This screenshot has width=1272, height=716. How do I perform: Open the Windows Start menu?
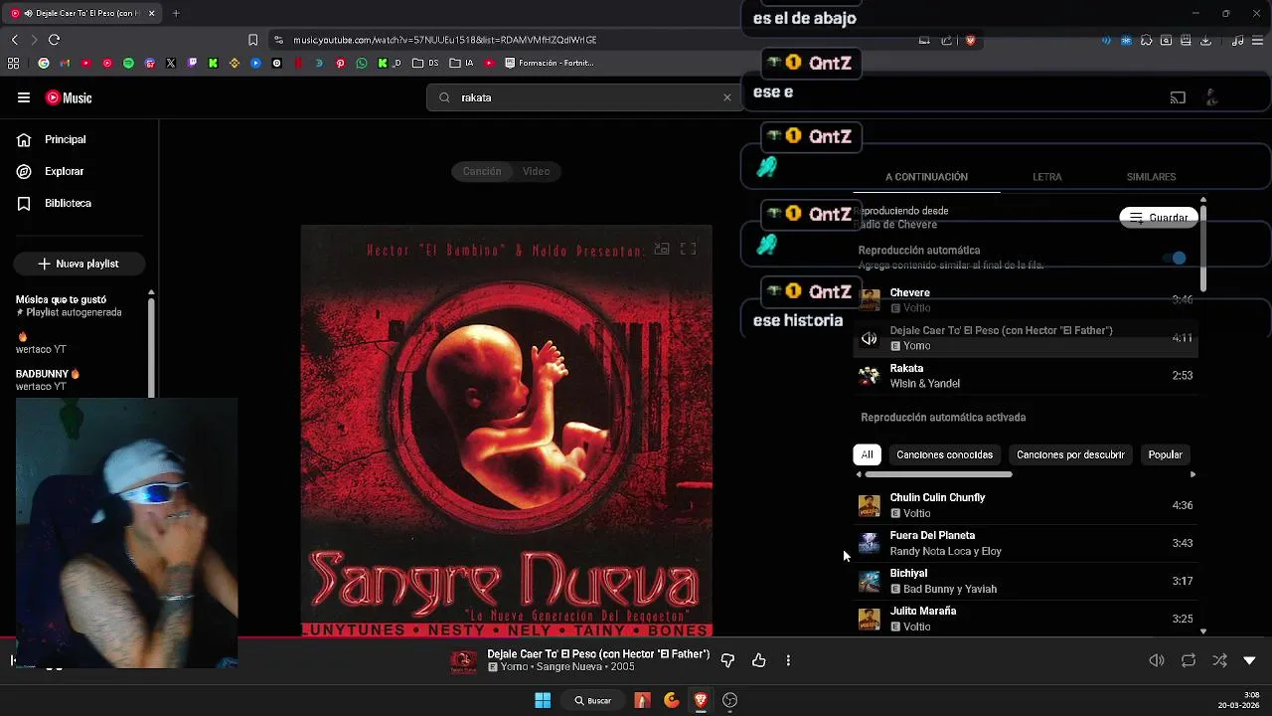pyautogui.click(x=543, y=700)
